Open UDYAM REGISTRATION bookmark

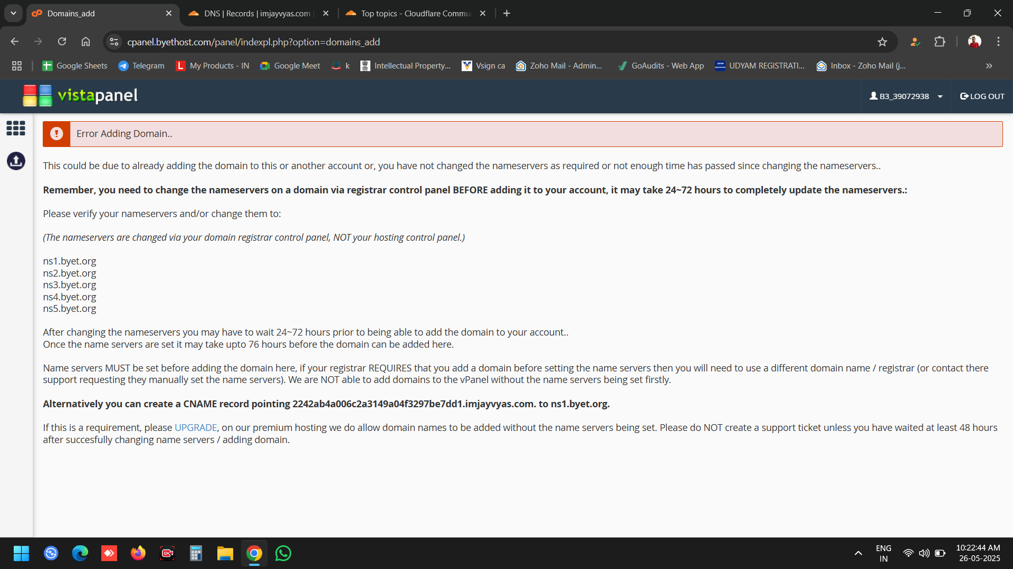[760, 66]
